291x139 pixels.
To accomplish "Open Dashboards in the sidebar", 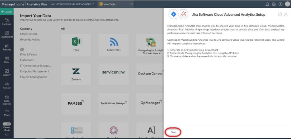I will point(7,34).
